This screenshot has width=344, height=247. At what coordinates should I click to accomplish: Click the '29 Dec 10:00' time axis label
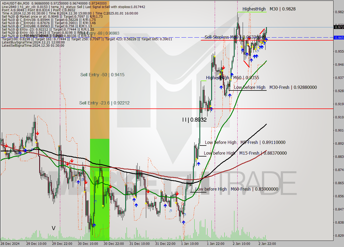click(x=37, y=244)
